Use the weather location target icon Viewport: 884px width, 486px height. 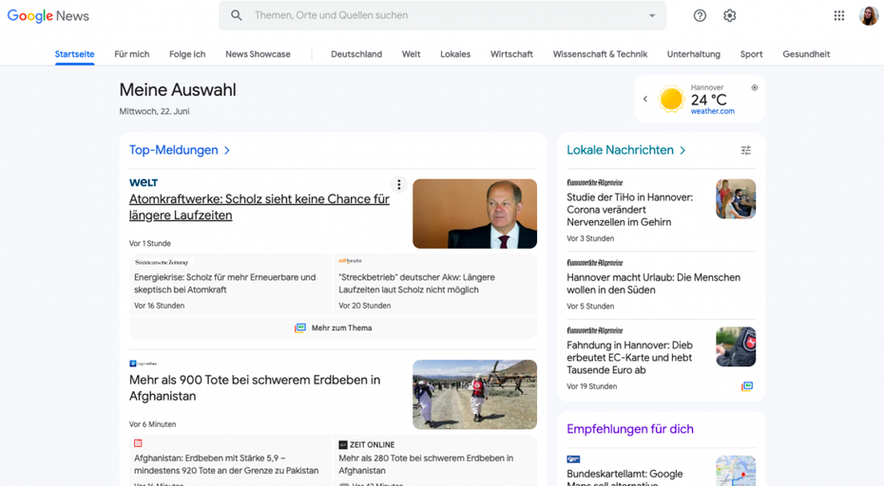[755, 87]
